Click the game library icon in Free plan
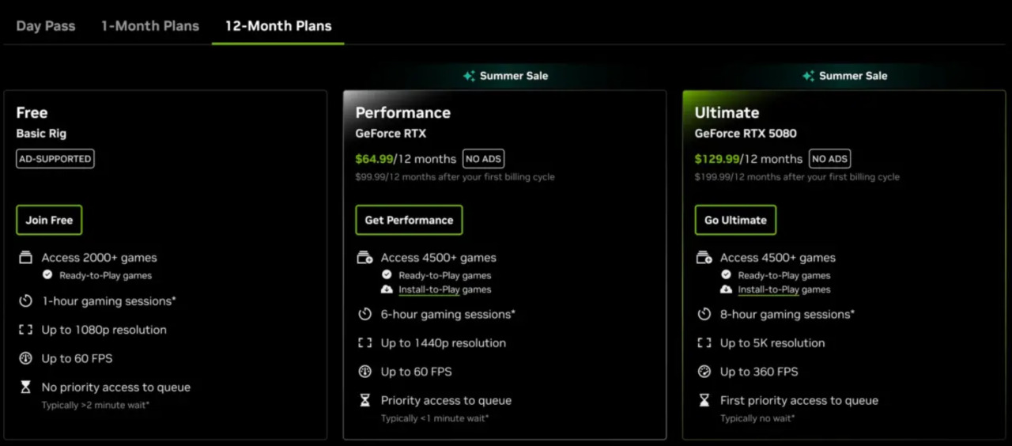The width and height of the screenshot is (1012, 446). (25, 258)
